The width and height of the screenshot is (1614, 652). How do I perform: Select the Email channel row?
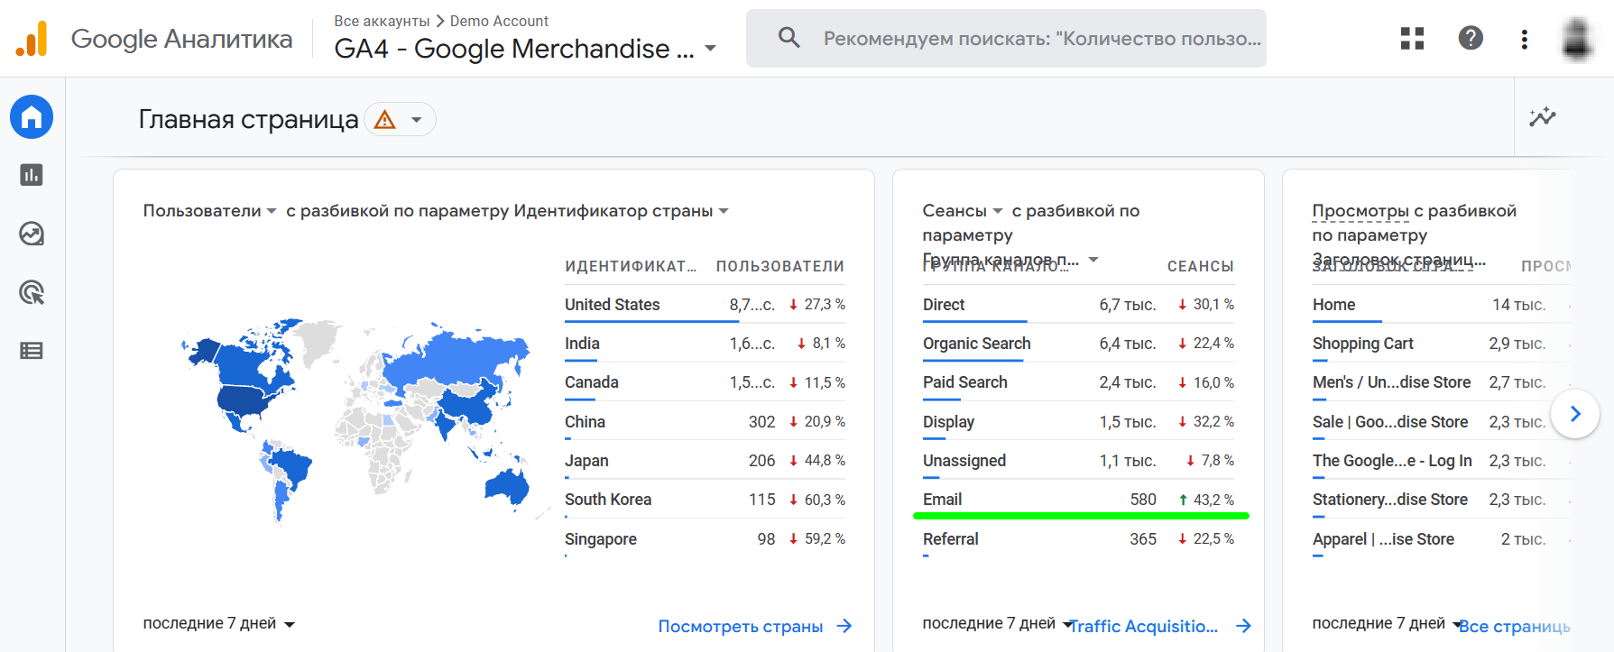[x=1078, y=500]
